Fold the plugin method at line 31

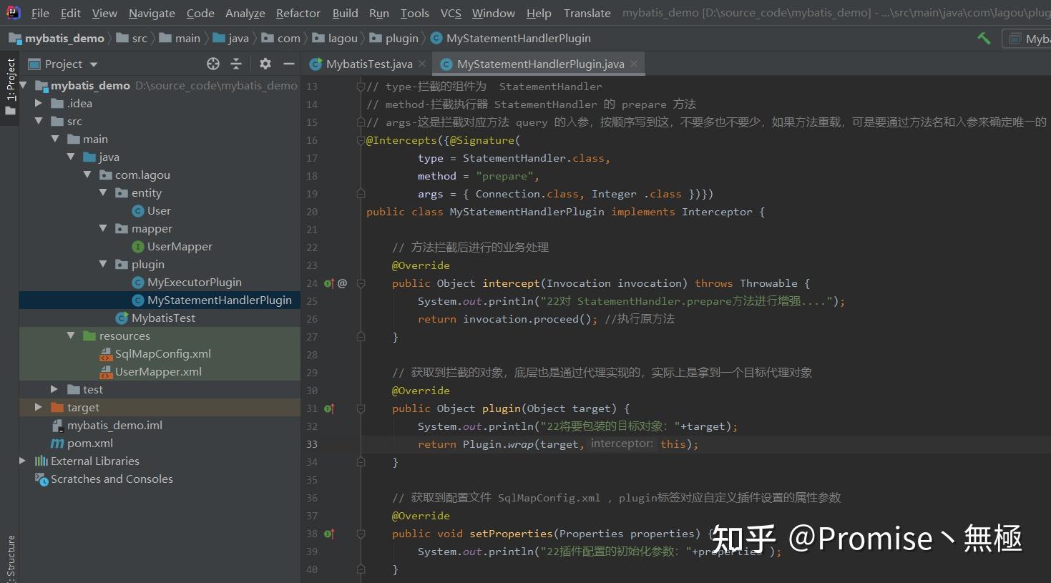[x=361, y=408]
